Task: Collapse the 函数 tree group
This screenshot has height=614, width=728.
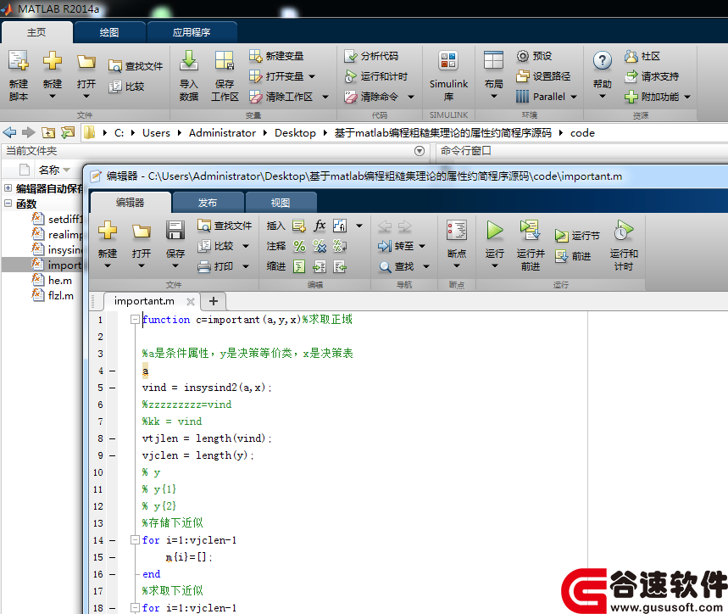Action: (8, 203)
